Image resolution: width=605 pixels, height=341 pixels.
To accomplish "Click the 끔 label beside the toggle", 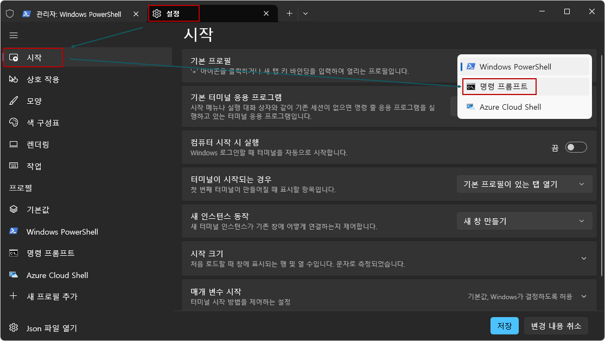I will [555, 148].
